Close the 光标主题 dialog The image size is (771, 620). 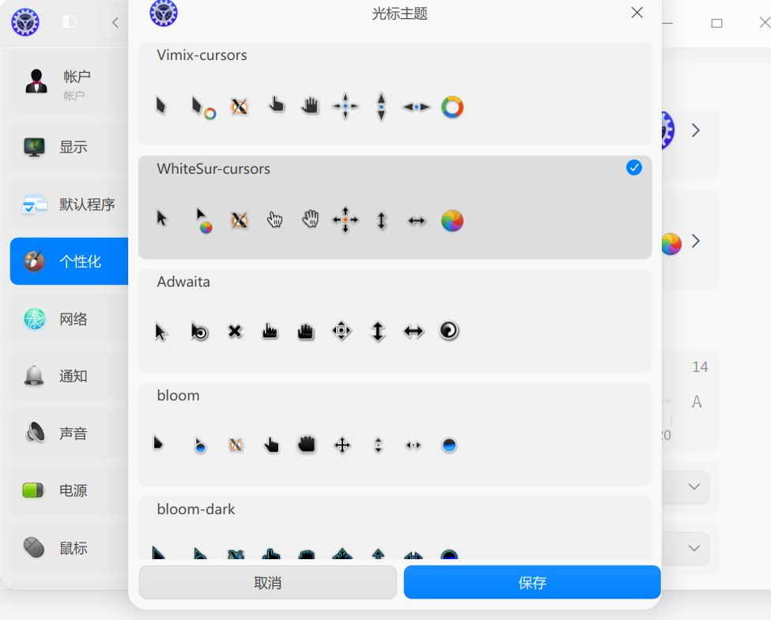637,13
